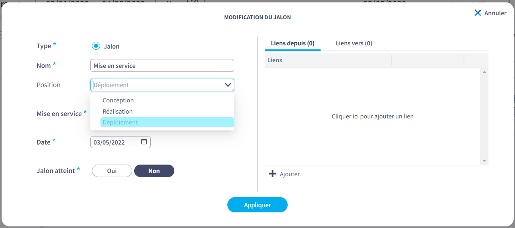515x228 pixels.
Task: Select the Jalon radio button
Action: coord(96,46)
